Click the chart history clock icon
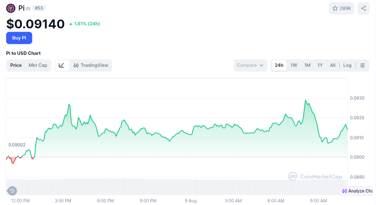376x205 pixels. (x=12, y=191)
